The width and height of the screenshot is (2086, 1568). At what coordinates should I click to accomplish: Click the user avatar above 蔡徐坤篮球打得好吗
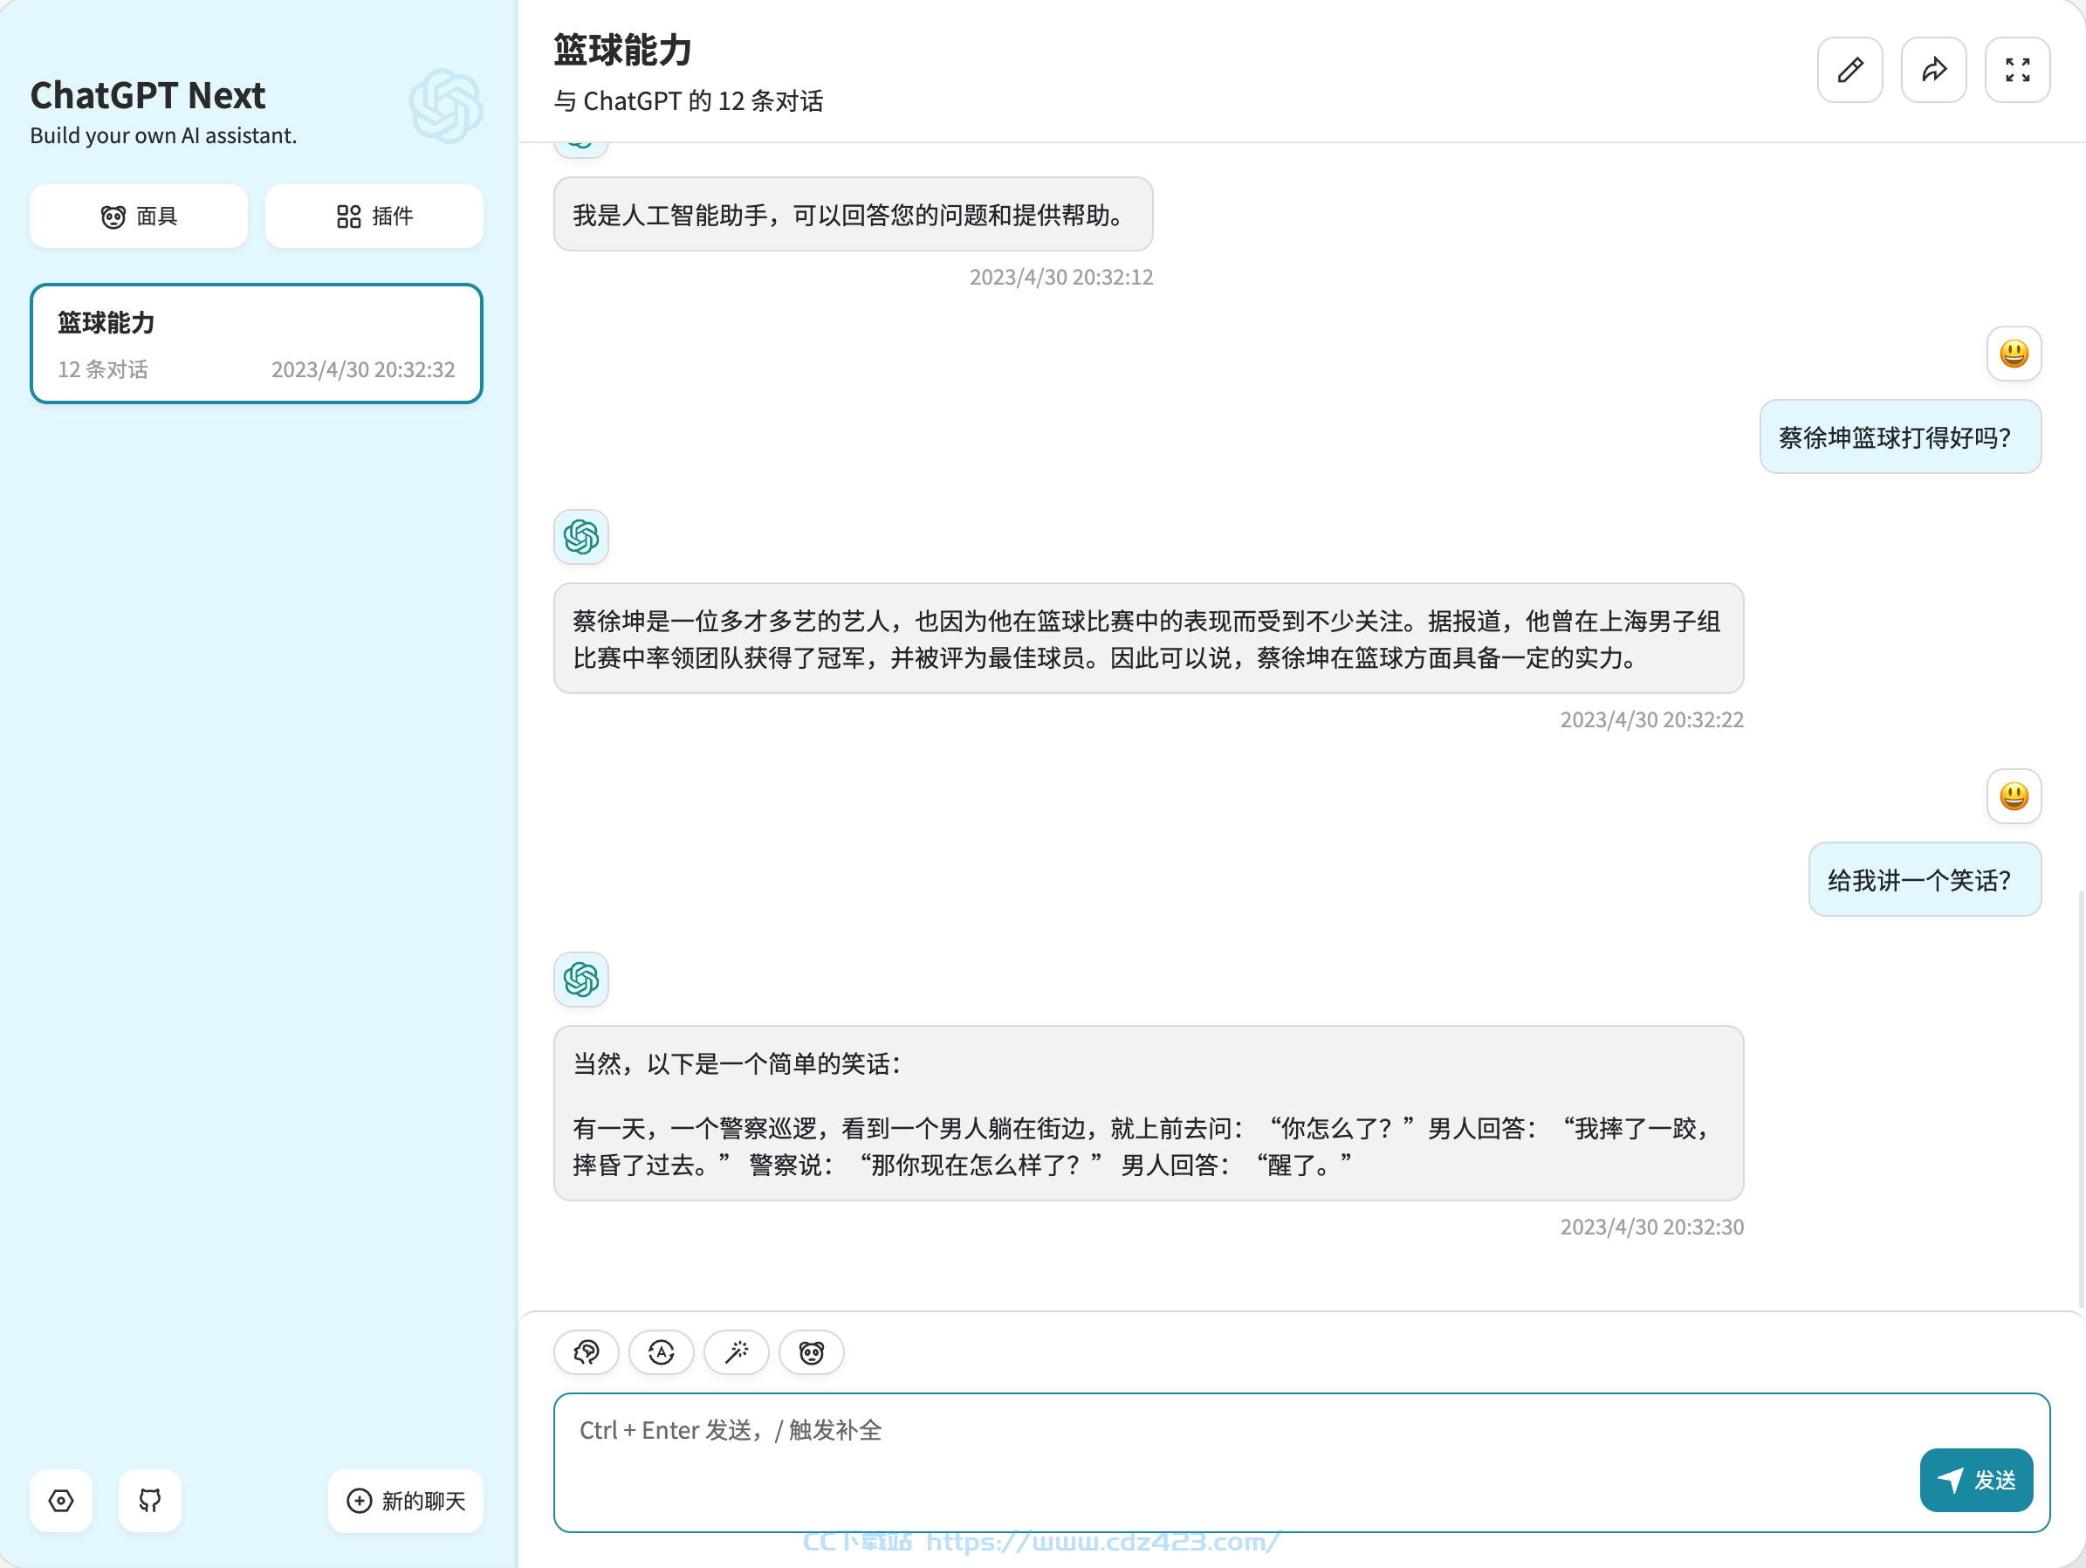(2014, 354)
